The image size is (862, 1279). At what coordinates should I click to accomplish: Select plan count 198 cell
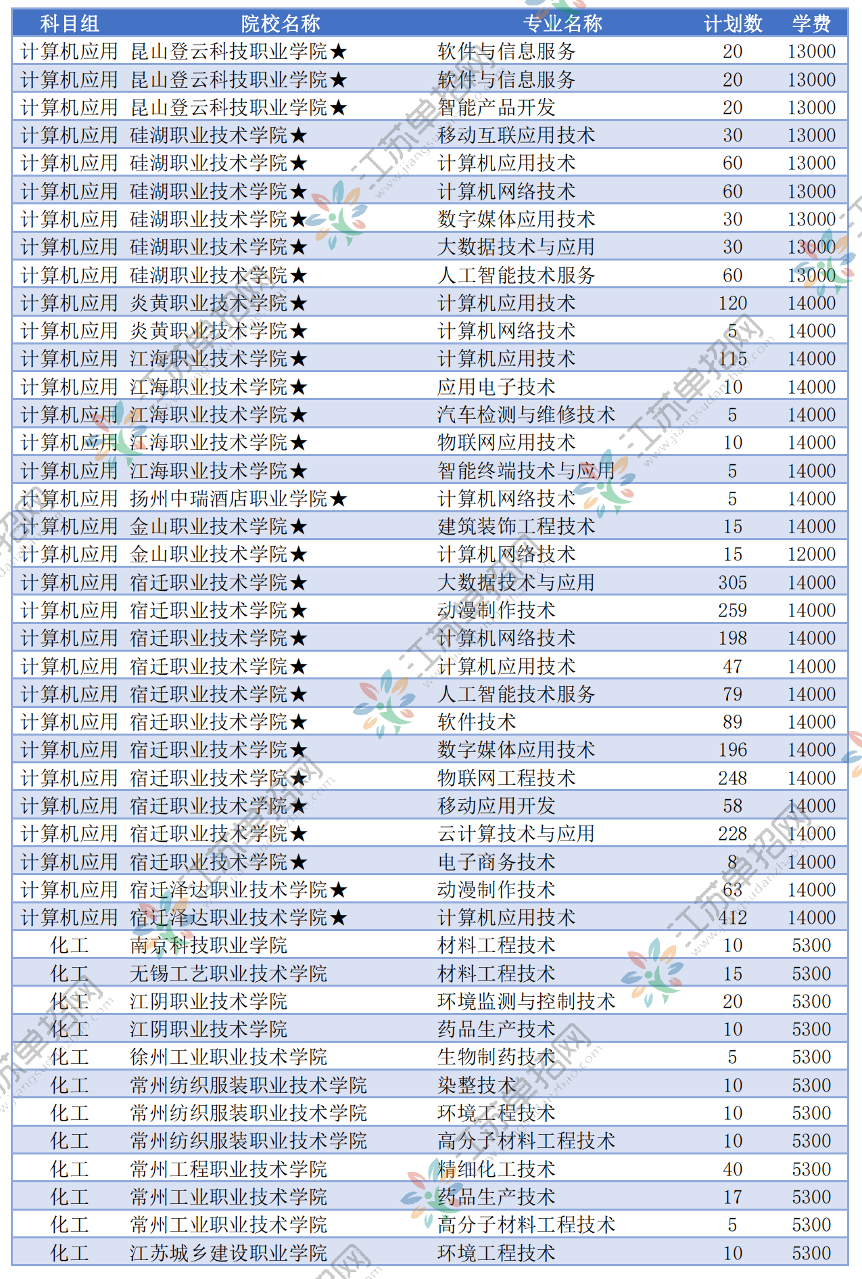[x=733, y=638]
